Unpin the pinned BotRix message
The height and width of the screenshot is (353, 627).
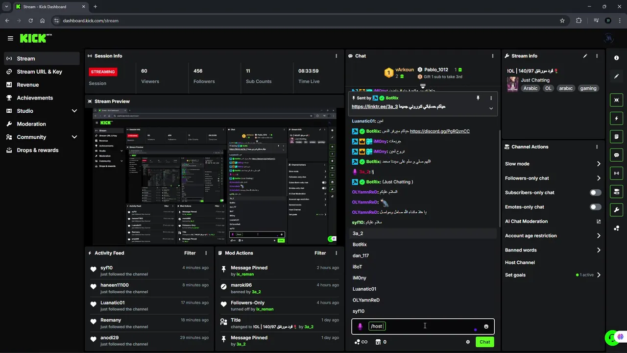[478, 98]
